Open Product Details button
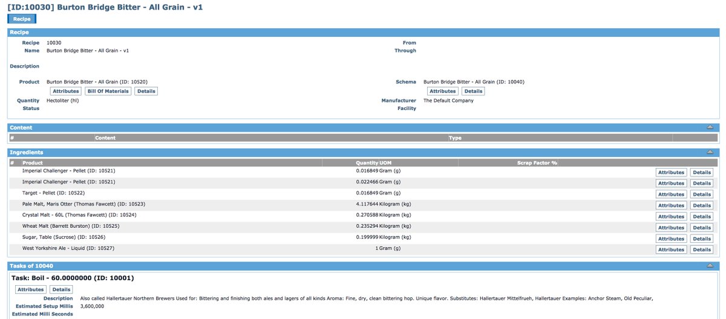Viewport: 726px width, 319px height. (146, 91)
